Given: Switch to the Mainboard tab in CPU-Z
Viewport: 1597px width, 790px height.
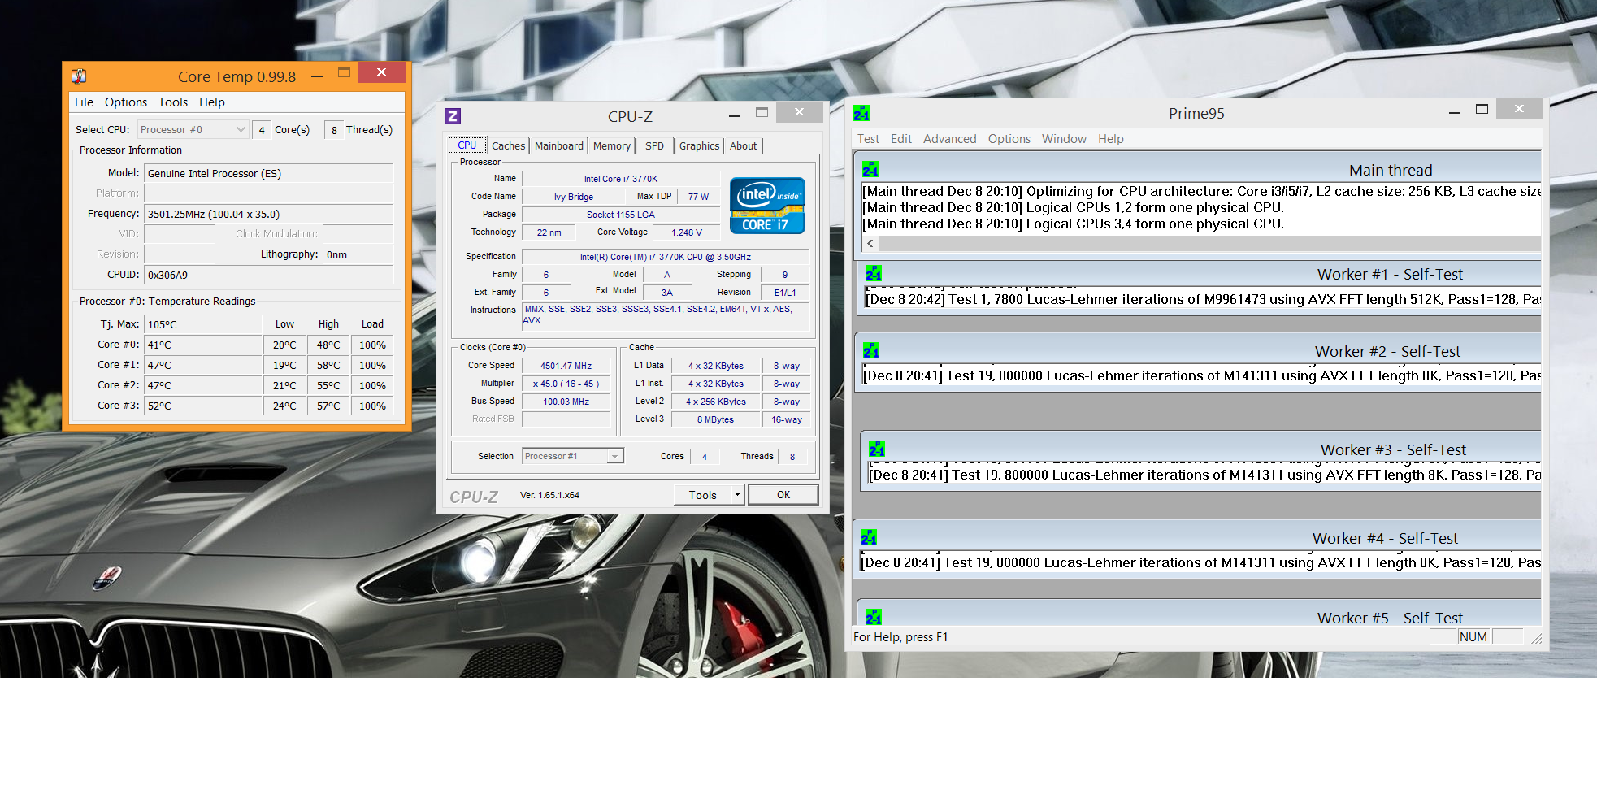Looking at the screenshot, I should 559,145.
